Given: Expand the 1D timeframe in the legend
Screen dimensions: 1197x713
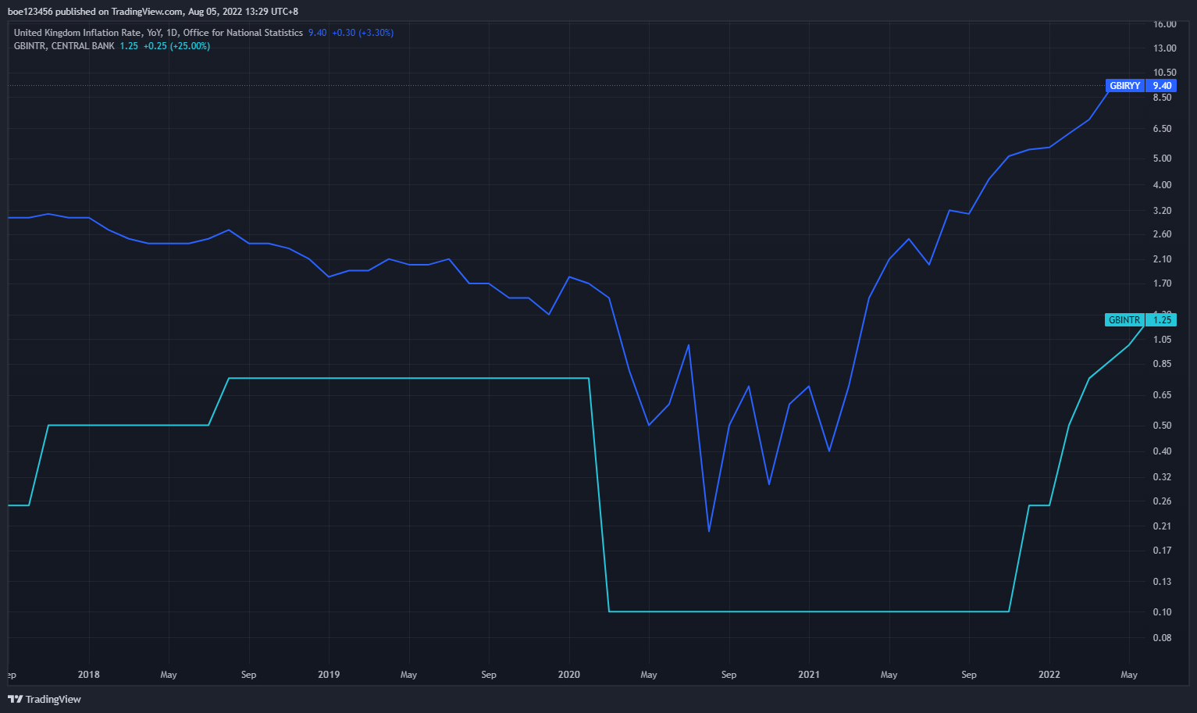Looking at the screenshot, I should tap(173, 32).
